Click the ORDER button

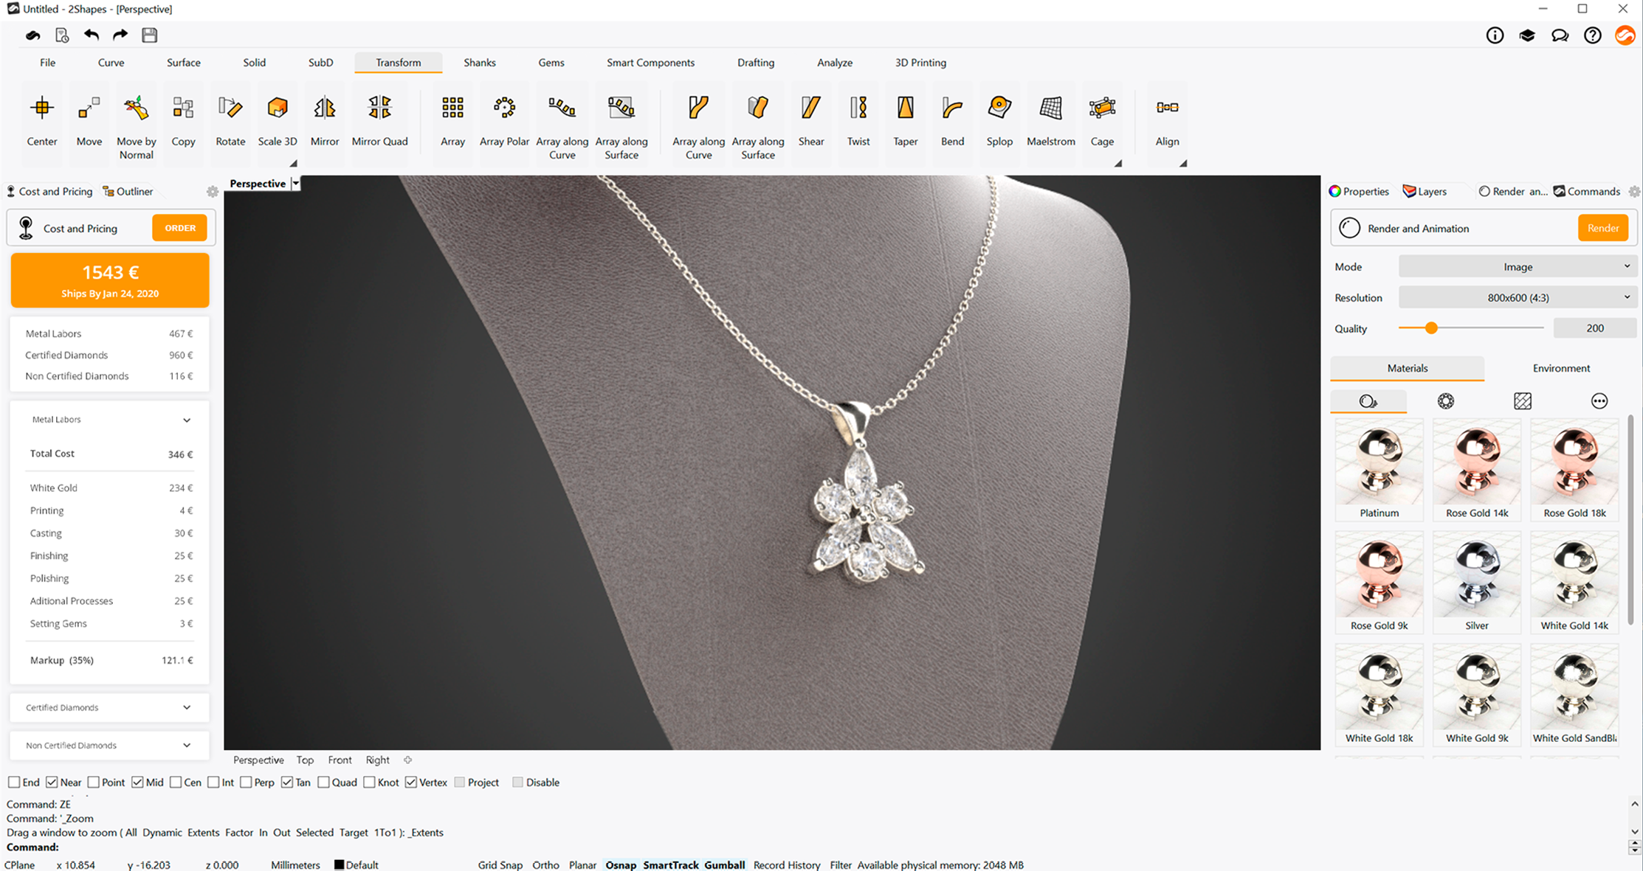(180, 228)
